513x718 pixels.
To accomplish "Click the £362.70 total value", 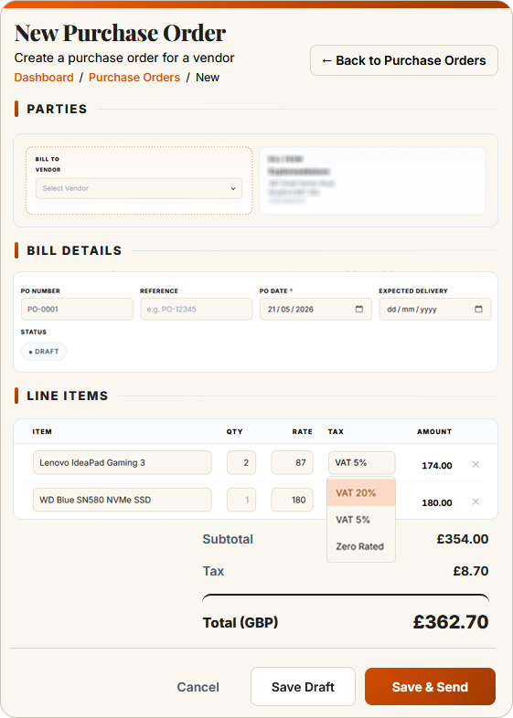I will (451, 622).
